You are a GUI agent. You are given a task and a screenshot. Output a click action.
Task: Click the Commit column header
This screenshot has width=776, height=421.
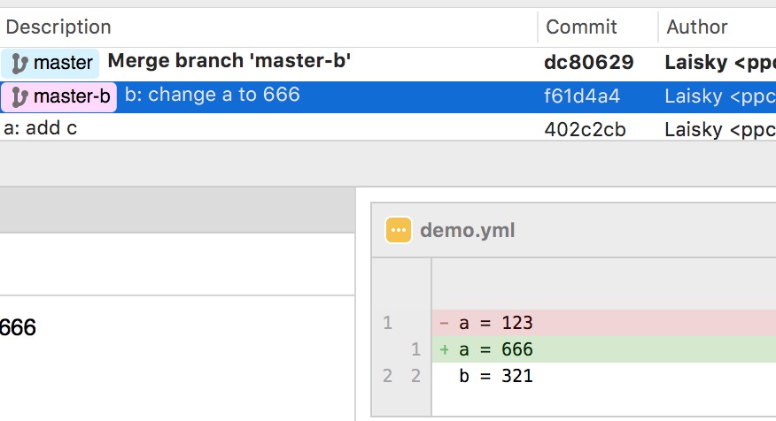pyautogui.click(x=581, y=27)
